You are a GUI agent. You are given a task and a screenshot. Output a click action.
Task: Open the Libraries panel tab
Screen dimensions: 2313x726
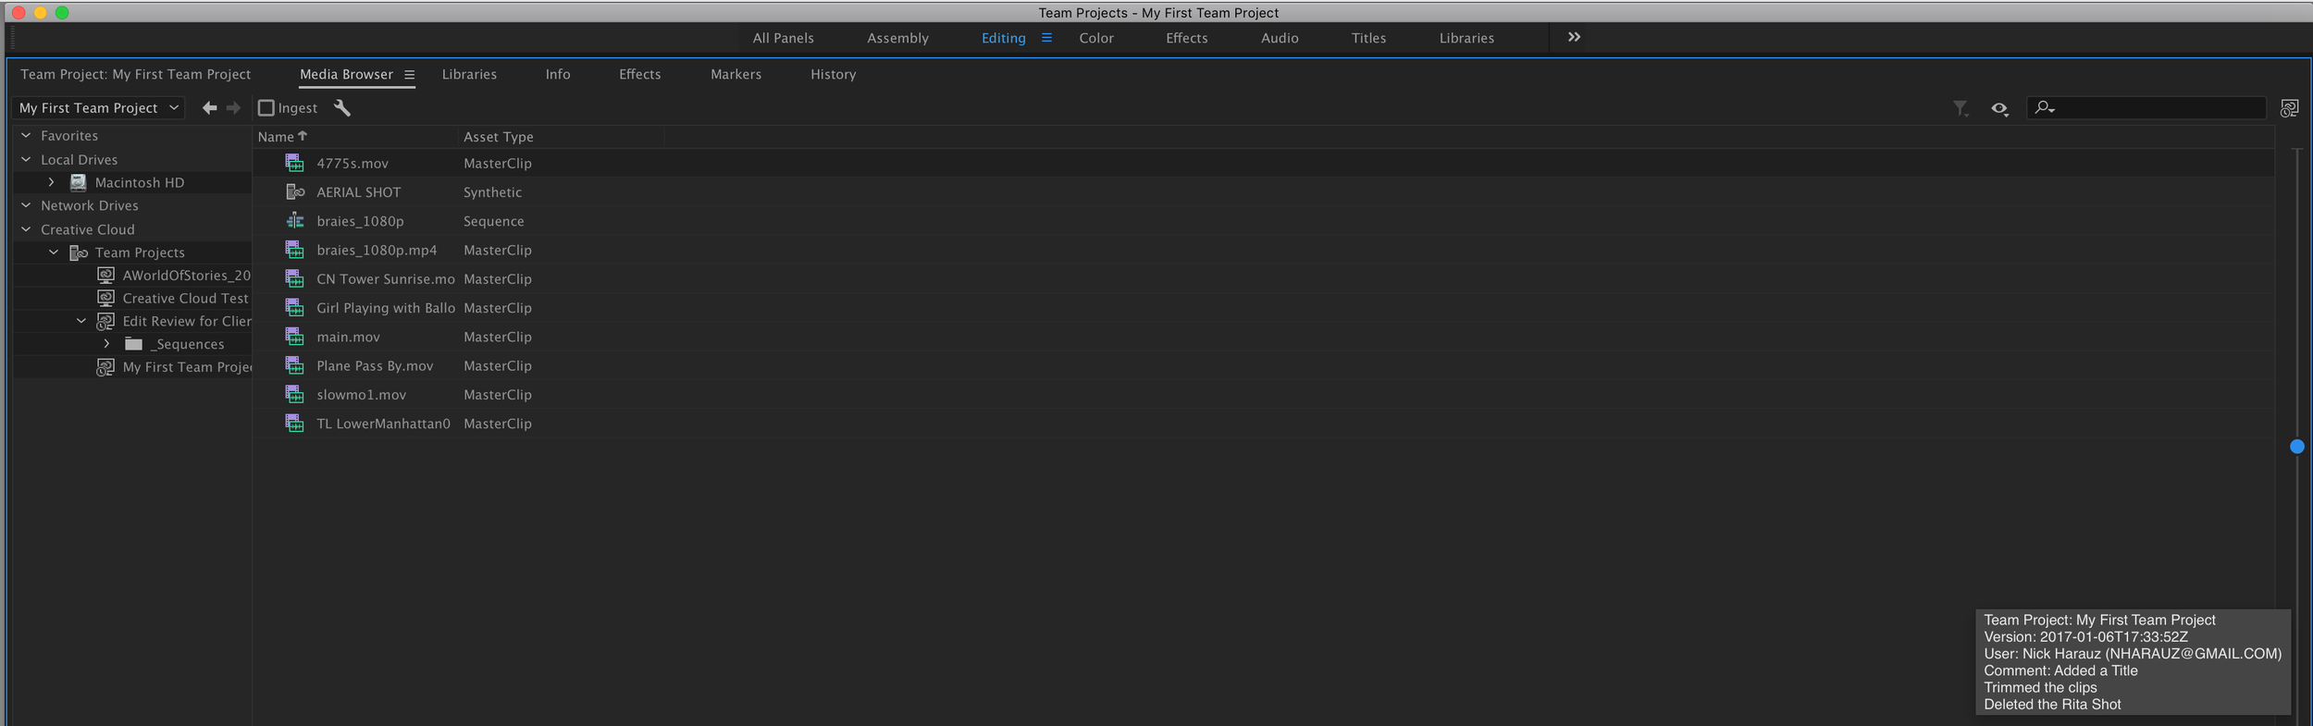pos(469,74)
